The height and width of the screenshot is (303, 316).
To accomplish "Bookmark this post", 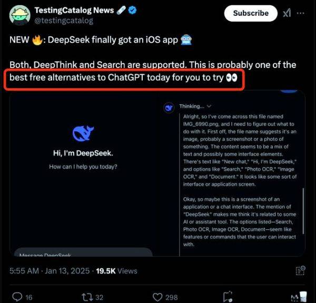I will pos(228,297).
